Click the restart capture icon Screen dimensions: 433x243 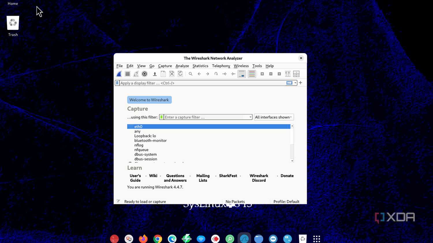pyautogui.click(x=136, y=74)
